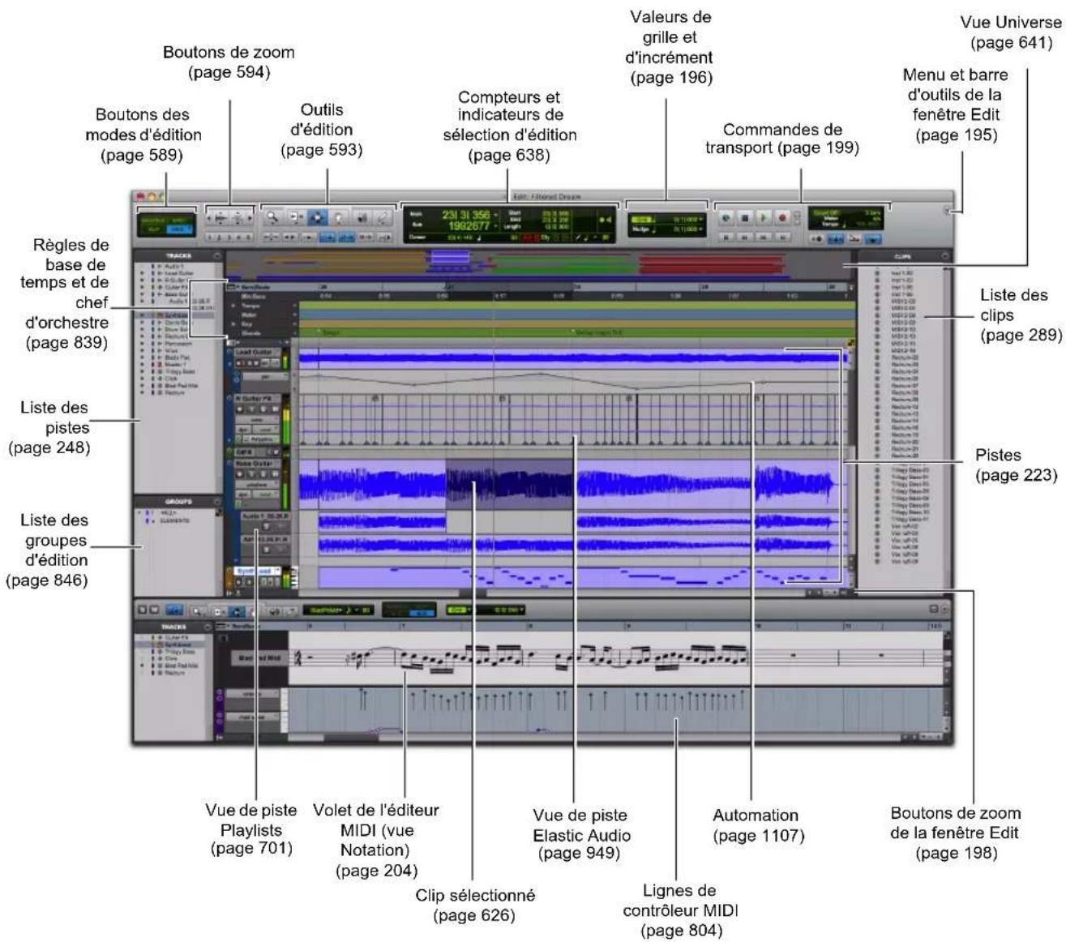Select the Selector tool in the Edit toolbar
Viewport: 1066px width, 942px height.
(317, 217)
